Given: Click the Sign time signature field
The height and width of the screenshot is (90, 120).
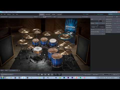Looking at the screenshot, I should (x=56, y=74).
